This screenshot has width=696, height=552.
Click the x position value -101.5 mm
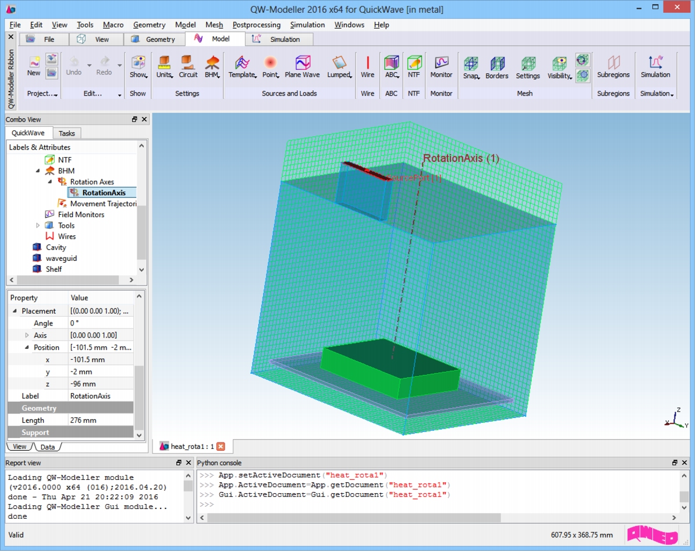pyautogui.click(x=101, y=360)
